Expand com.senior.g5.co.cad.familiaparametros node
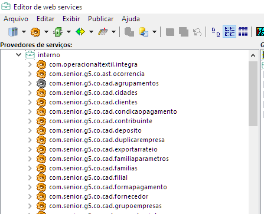 (30, 159)
